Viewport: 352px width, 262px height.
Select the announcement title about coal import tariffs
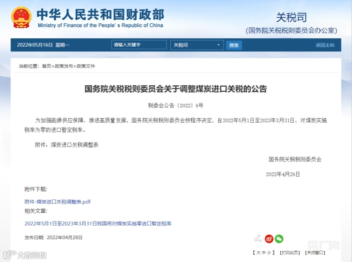(x=176, y=89)
